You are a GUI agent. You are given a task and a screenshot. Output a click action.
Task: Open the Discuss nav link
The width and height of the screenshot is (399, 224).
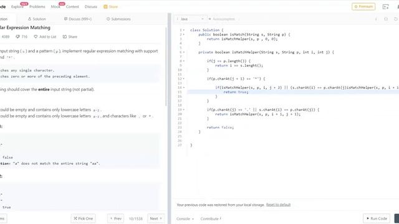(x=91, y=7)
